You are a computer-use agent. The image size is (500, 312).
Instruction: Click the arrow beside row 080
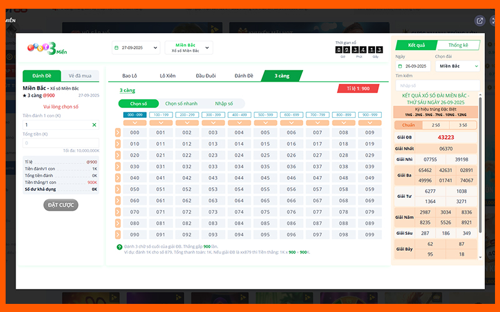[x=117, y=223]
